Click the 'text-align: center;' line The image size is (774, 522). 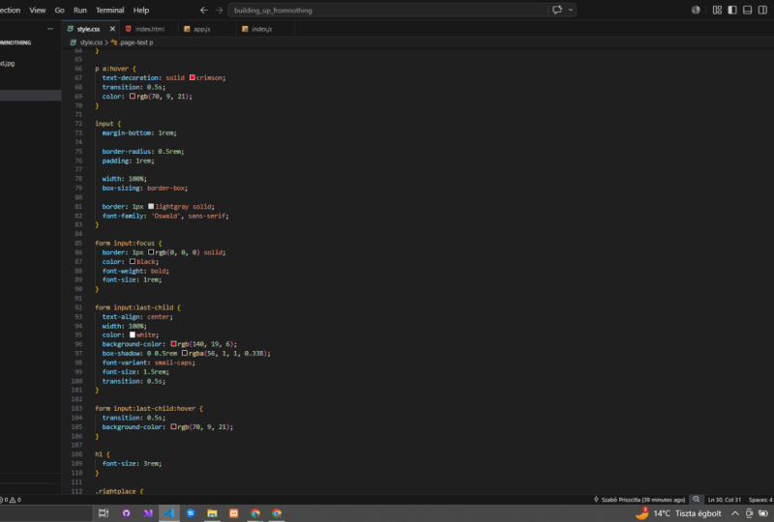click(x=137, y=316)
